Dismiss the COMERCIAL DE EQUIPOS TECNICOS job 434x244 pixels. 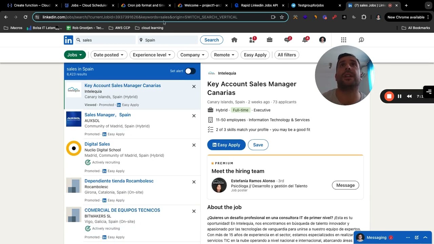click(x=194, y=211)
